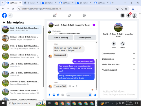This screenshot has width=141, height=106.
Task: Switch to the fourth browser tab
Action: click(66, 3)
